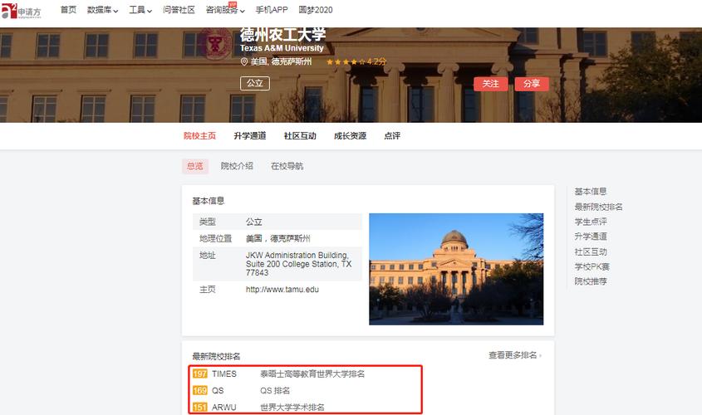Switch to the 点评 tab

392,135
